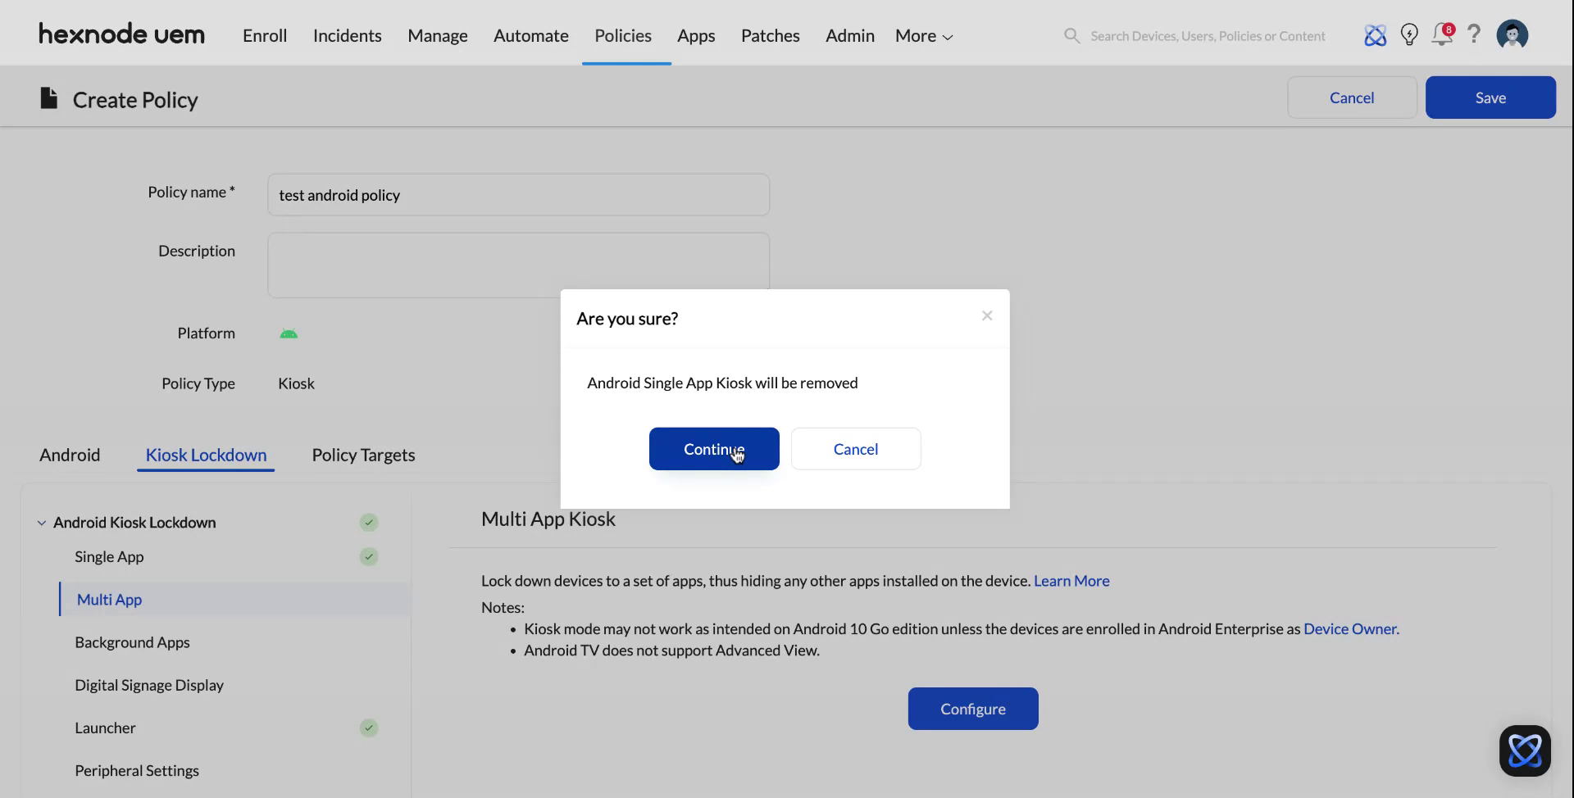The height and width of the screenshot is (798, 1574).
Task: Open the support chat bubble widget
Action: click(x=1525, y=750)
